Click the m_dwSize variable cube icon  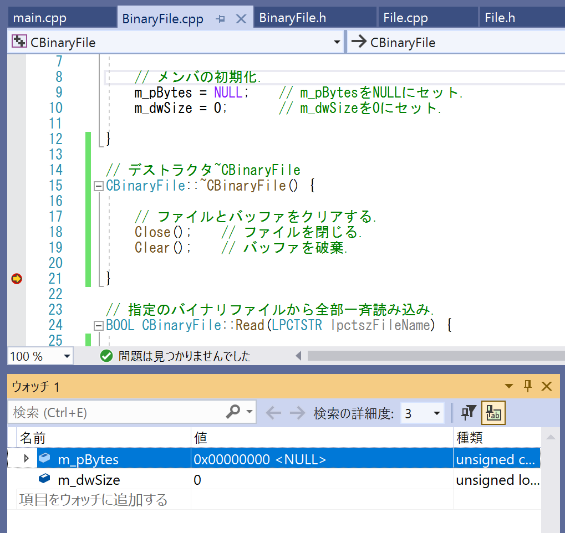[44, 478]
